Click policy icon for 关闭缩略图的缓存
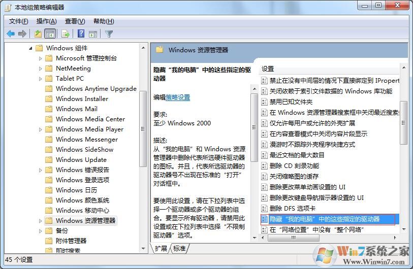Image resolution: width=413 pixels, height=269 pixels. pyautogui.click(x=264, y=176)
